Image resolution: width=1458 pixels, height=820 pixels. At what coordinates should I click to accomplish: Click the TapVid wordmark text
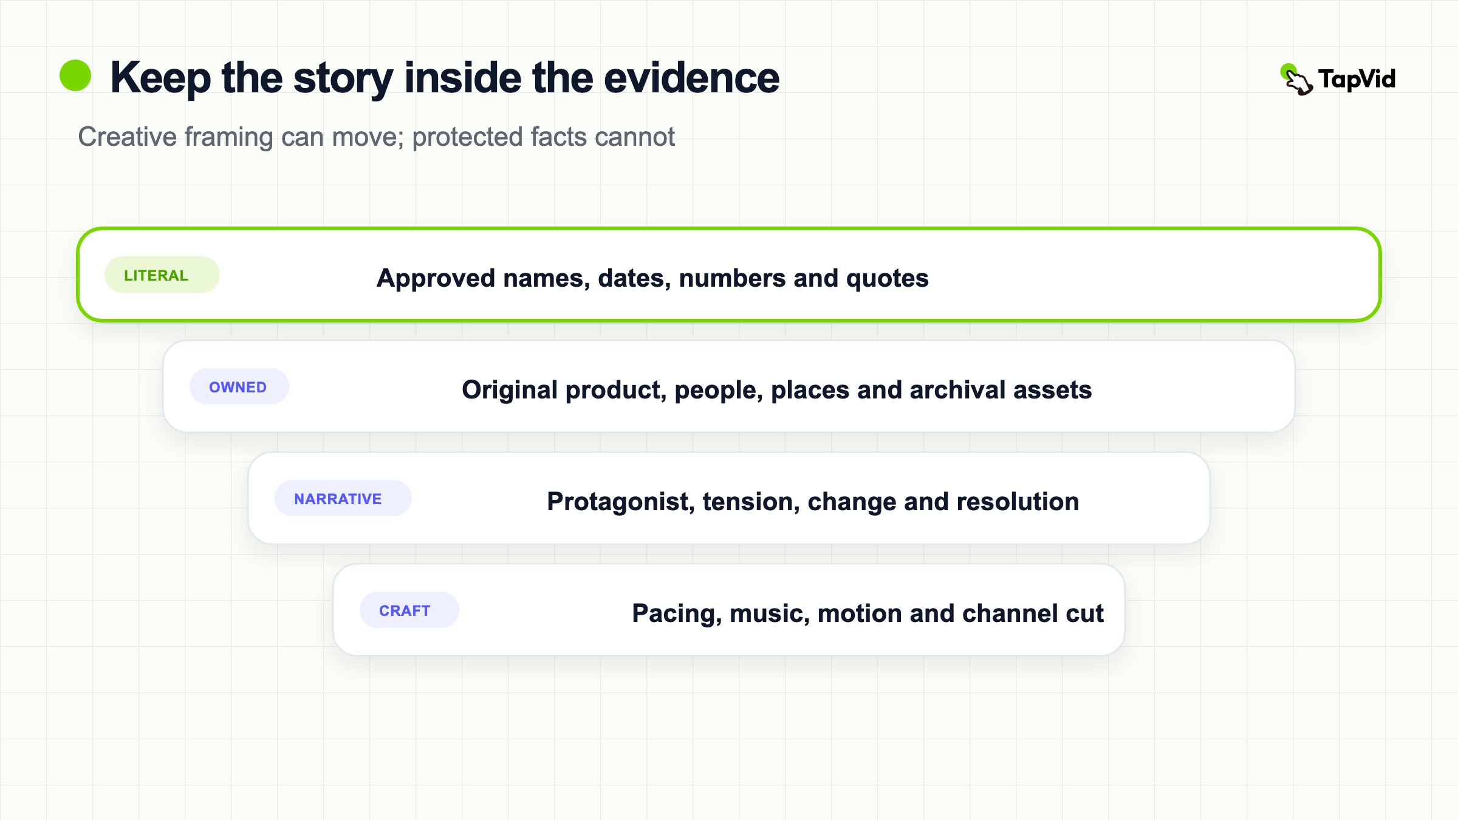1357,80
